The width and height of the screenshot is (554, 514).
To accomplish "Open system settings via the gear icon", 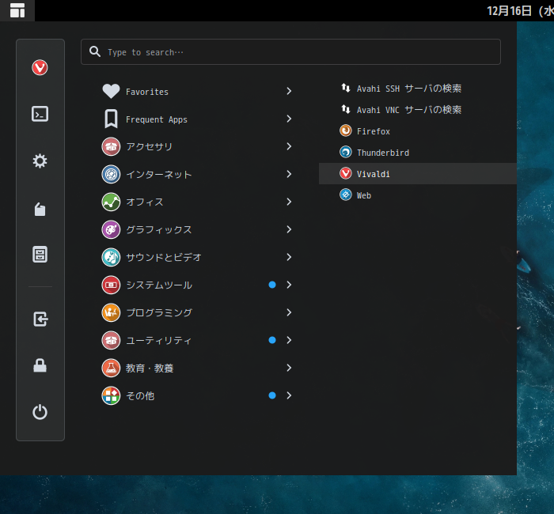I will tap(40, 161).
